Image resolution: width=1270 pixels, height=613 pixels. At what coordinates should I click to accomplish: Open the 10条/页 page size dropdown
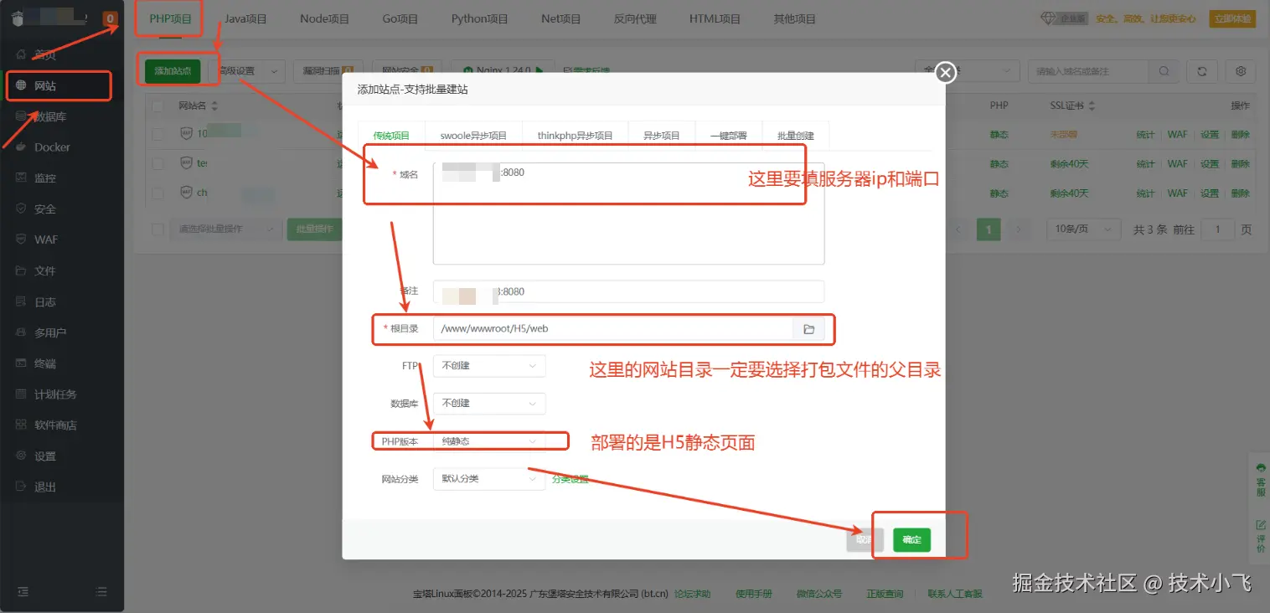tap(1085, 229)
